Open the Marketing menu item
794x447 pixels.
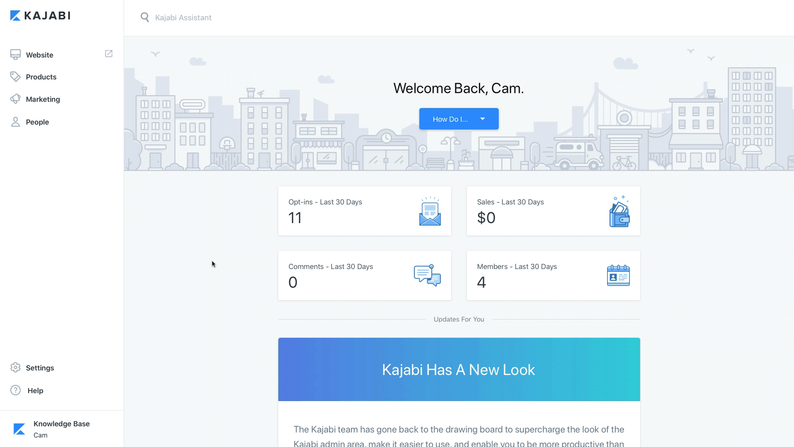[x=43, y=99]
